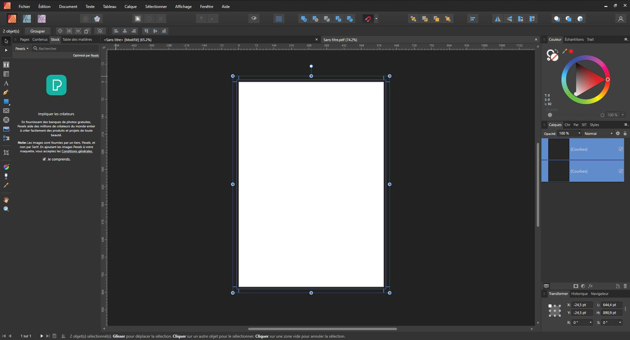The width and height of the screenshot is (630, 340).
Task: Uncheck 'Je comprends' checkbox
Action: [x=44, y=159]
